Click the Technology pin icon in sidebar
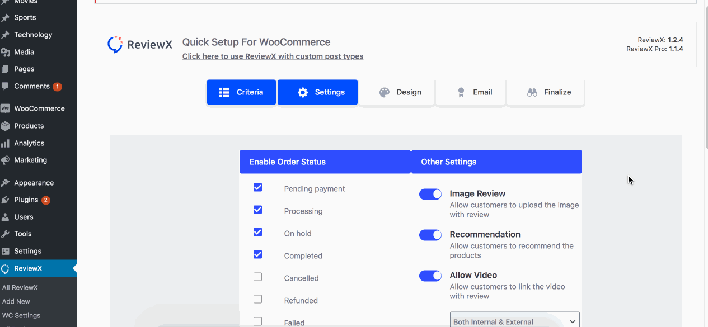708x327 pixels. click(x=6, y=35)
